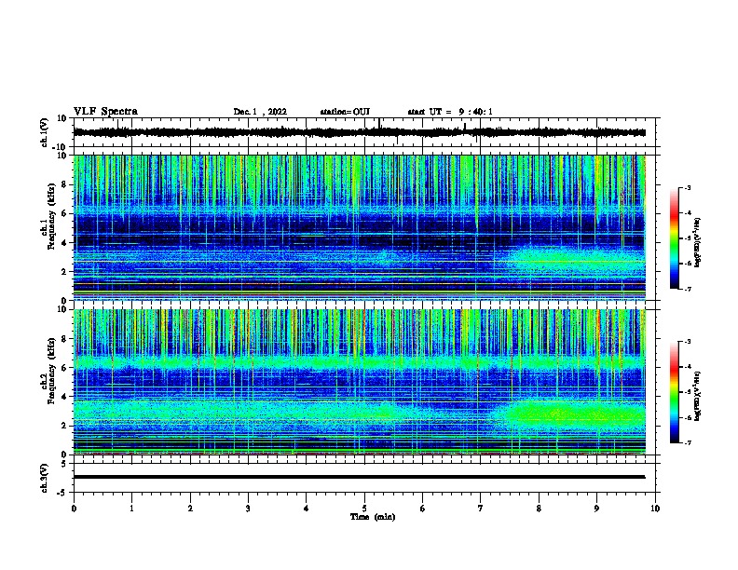
Task: Click time axis tick label "4"
Action: [x=306, y=509]
